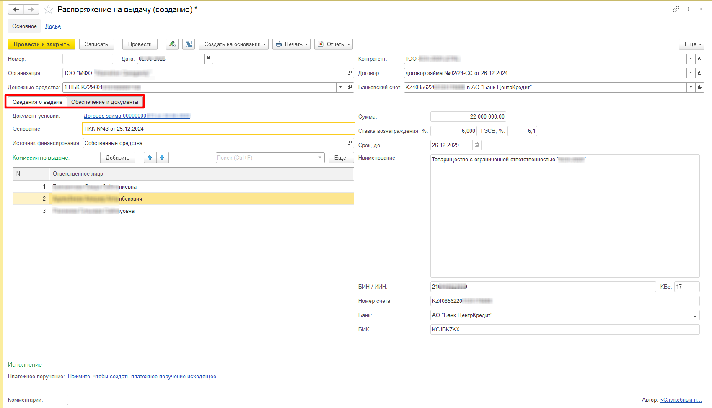The height and width of the screenshot is (408, 712).
Task: Open the Организация field link icon
Action: [x=350, y=73]
